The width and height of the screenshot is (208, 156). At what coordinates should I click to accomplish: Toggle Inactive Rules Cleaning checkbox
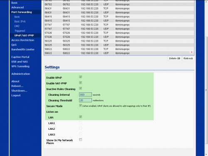(80, 88)
